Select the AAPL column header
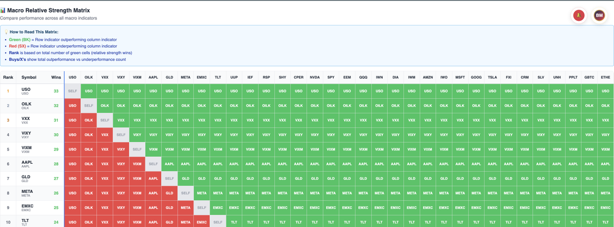 153,78
